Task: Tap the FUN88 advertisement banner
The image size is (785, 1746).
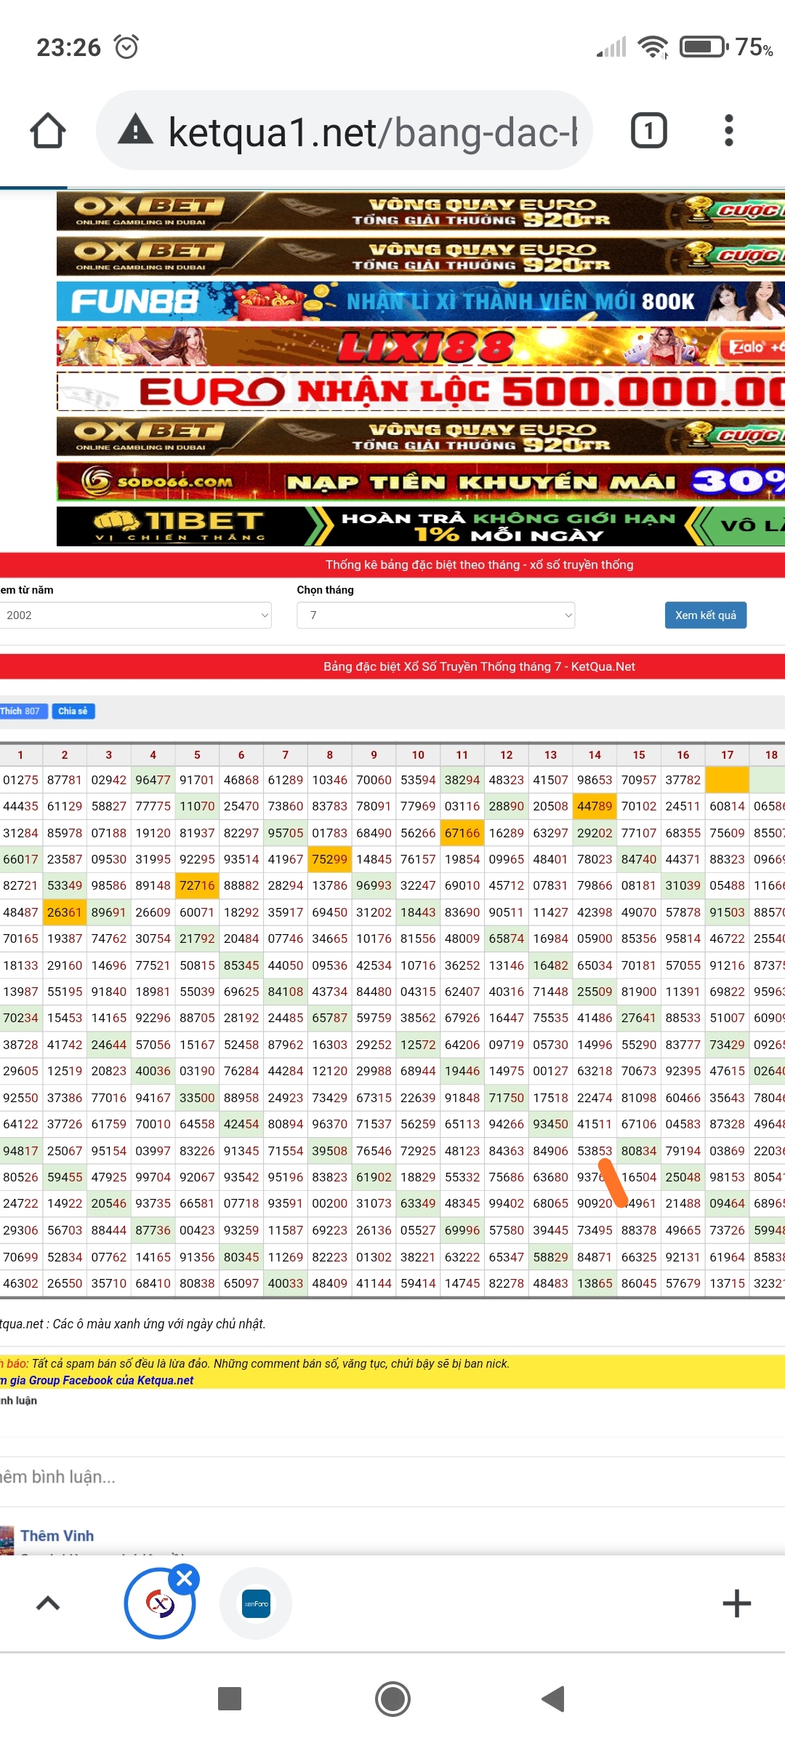Action: (x=420, y=301)
